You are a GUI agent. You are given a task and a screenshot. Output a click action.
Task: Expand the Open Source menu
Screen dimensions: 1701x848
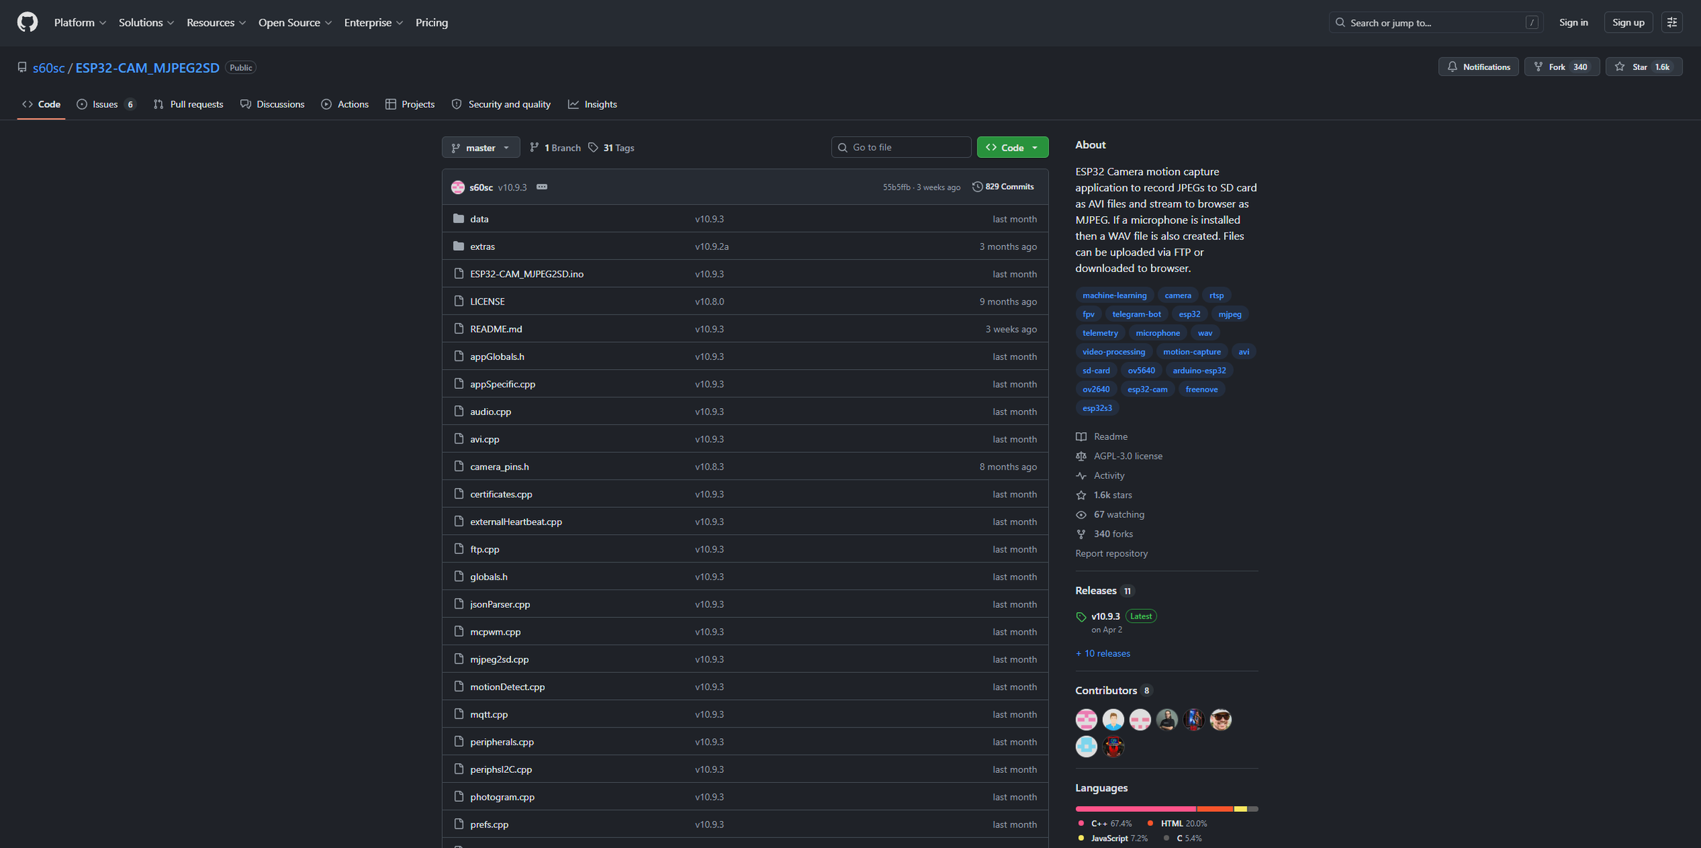tap(295, 23)
